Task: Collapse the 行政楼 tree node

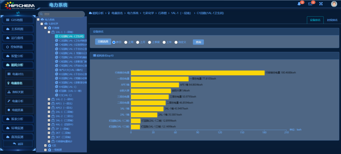Action: [45, 28]
